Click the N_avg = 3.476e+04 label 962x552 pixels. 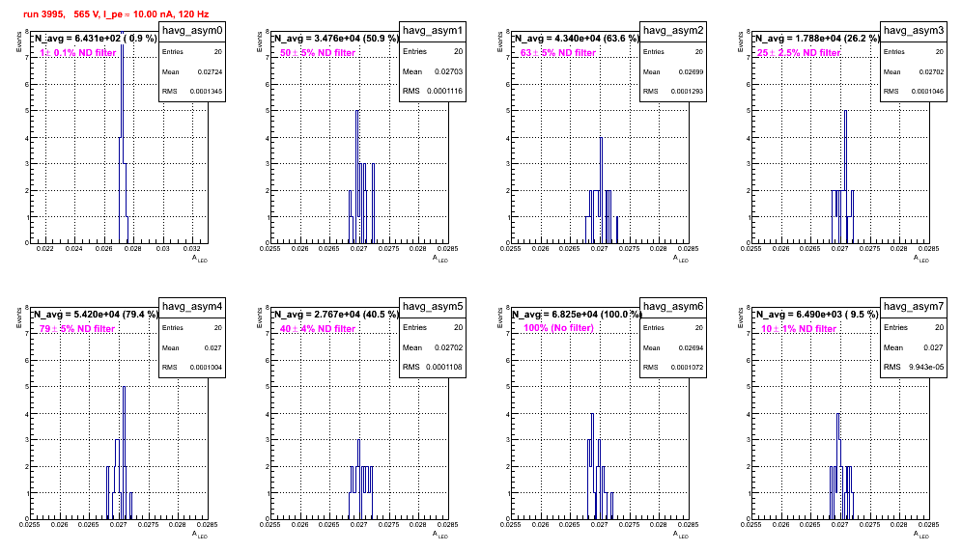(336, 38)
